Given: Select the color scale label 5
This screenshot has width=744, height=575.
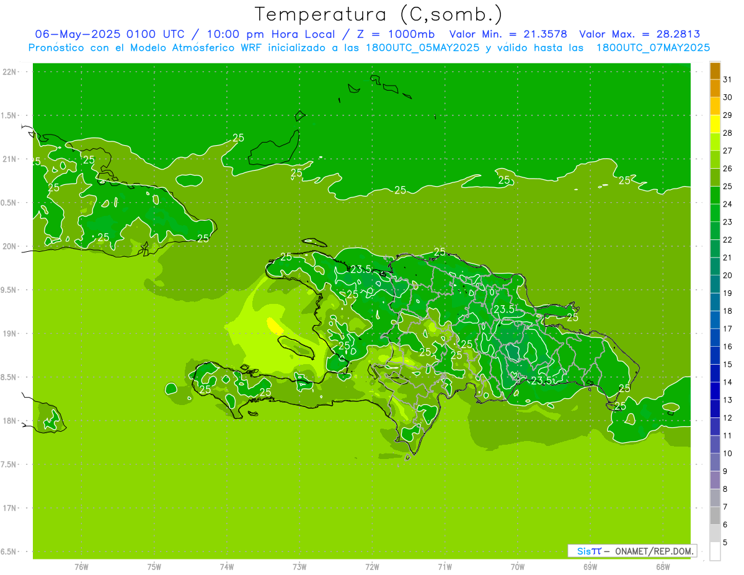Looking at the screenshot, I should click(725, 543).
